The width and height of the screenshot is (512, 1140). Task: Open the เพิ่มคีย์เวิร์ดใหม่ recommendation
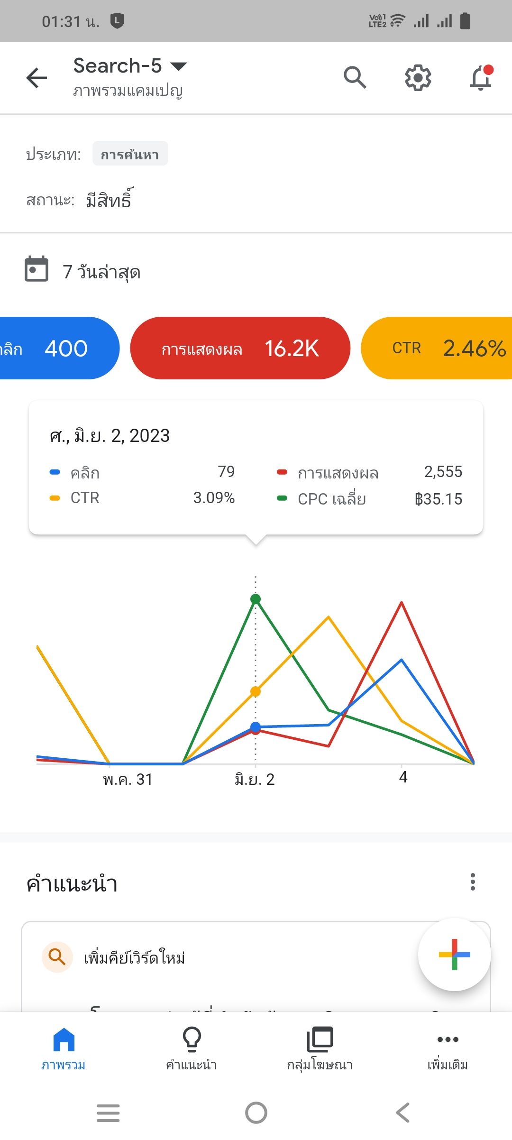tap(134, 957)
